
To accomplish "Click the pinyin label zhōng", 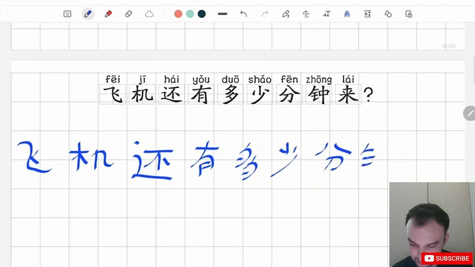I will tap(319, 79).
